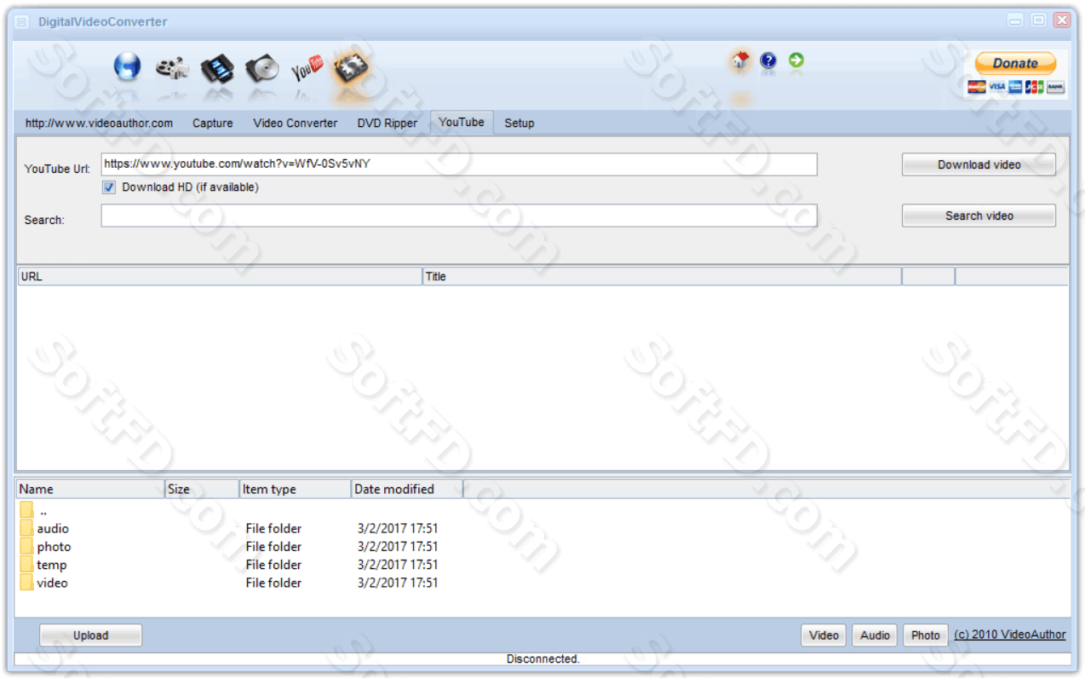The image size is (1085, 678).
Task: Sort files by Size column
Action: pos(202,489)
